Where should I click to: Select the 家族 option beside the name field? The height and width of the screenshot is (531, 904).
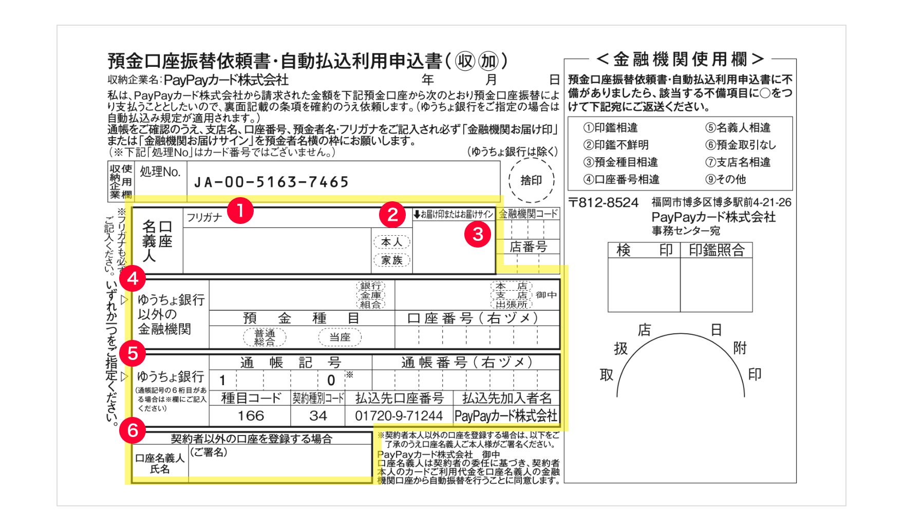pyautogui.click(x=392, y=260)
